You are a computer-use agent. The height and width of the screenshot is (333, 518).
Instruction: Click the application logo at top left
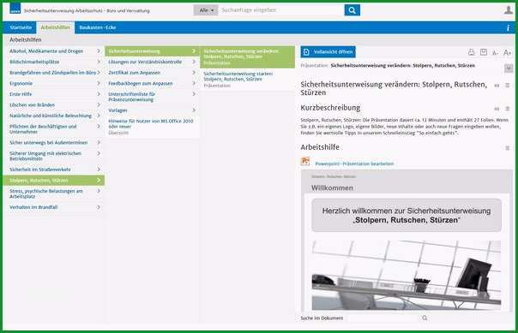click(x=15, y=9)
